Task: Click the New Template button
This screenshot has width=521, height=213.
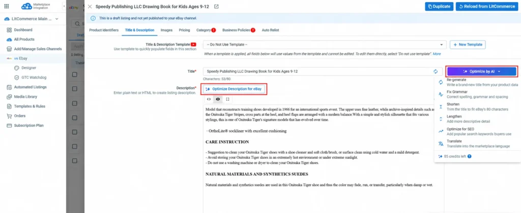Action: 468,45
